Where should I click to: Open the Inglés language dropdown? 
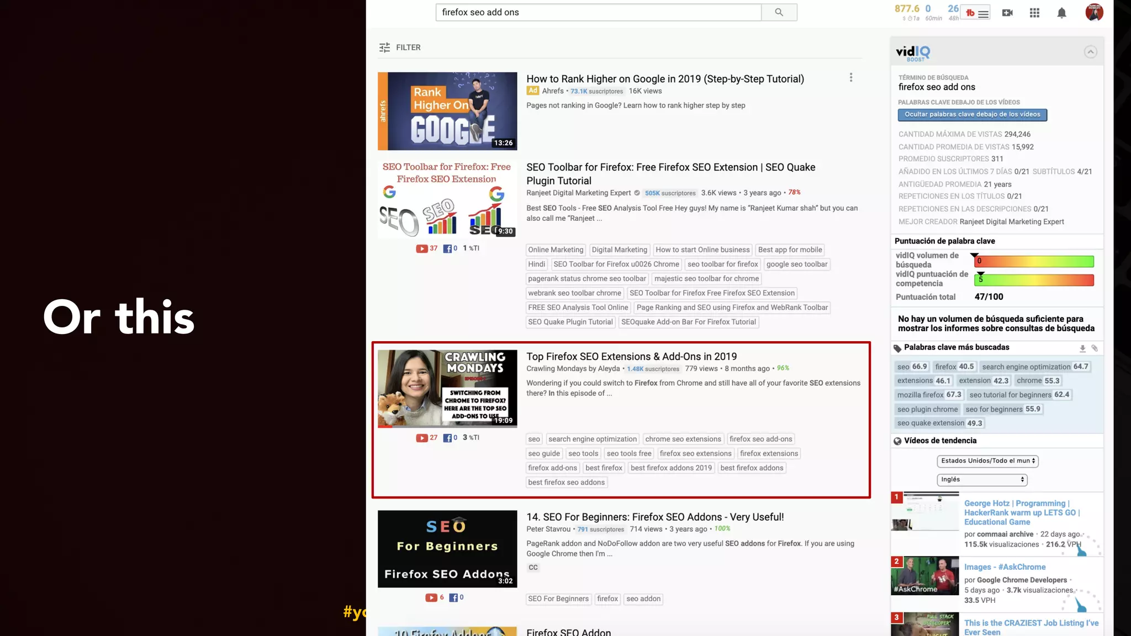pos(982,480)
